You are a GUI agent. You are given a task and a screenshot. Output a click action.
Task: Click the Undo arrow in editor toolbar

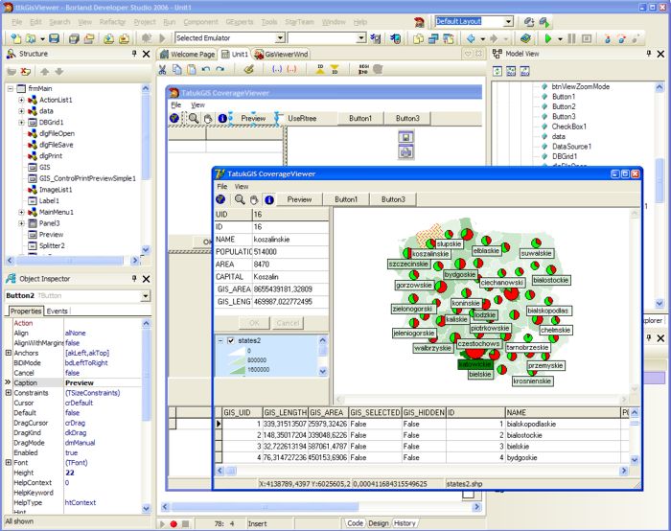[206, 69]
